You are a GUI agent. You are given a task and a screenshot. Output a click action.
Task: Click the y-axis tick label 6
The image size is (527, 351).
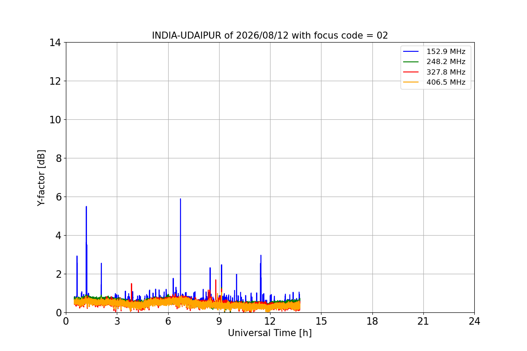[58, 197]
